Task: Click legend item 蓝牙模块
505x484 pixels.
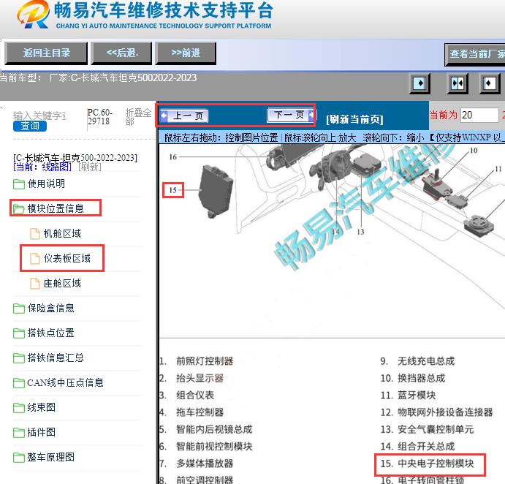Action: pyautogui.click(x=417, y=395)
